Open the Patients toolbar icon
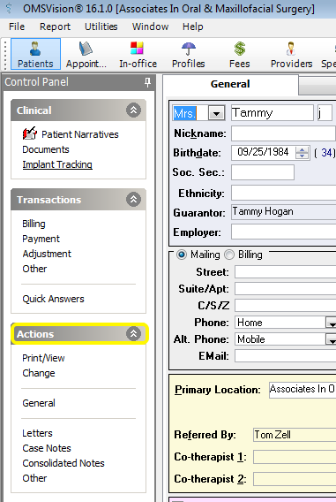 [x=35, y=54]
